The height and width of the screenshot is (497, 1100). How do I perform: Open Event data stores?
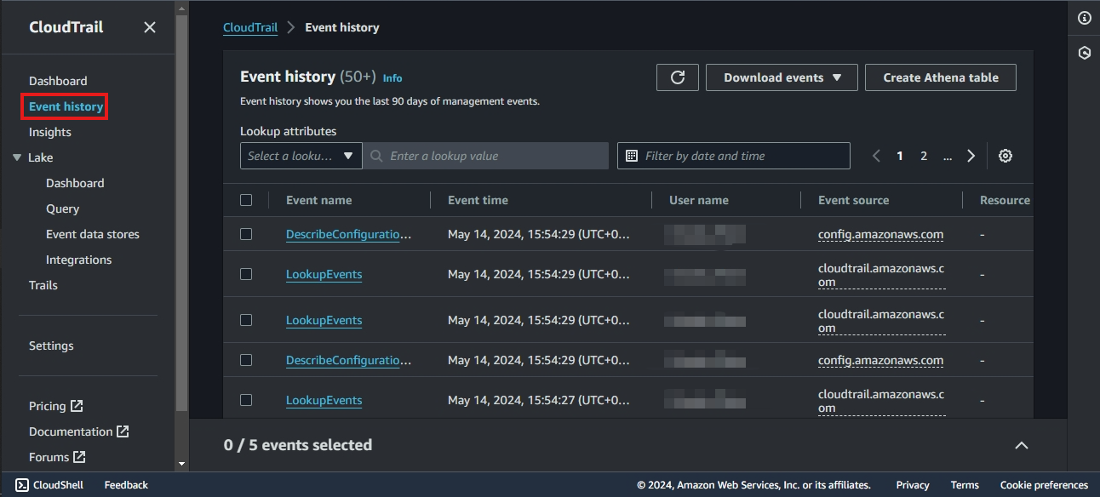93,234
